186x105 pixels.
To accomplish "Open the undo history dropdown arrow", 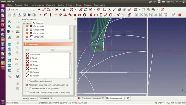I will [x=20, y=59].
